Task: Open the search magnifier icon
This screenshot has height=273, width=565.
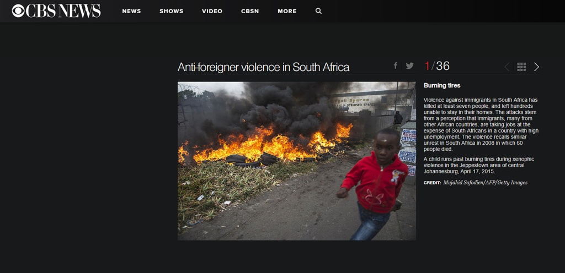Action: [318, 11]
